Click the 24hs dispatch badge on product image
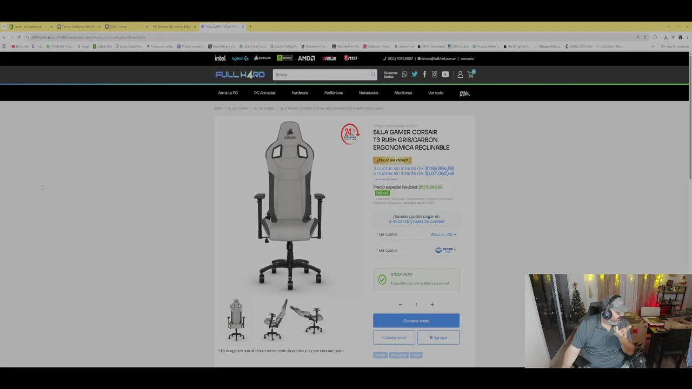Viewport: 692px width, 389px height. point(350,134)
